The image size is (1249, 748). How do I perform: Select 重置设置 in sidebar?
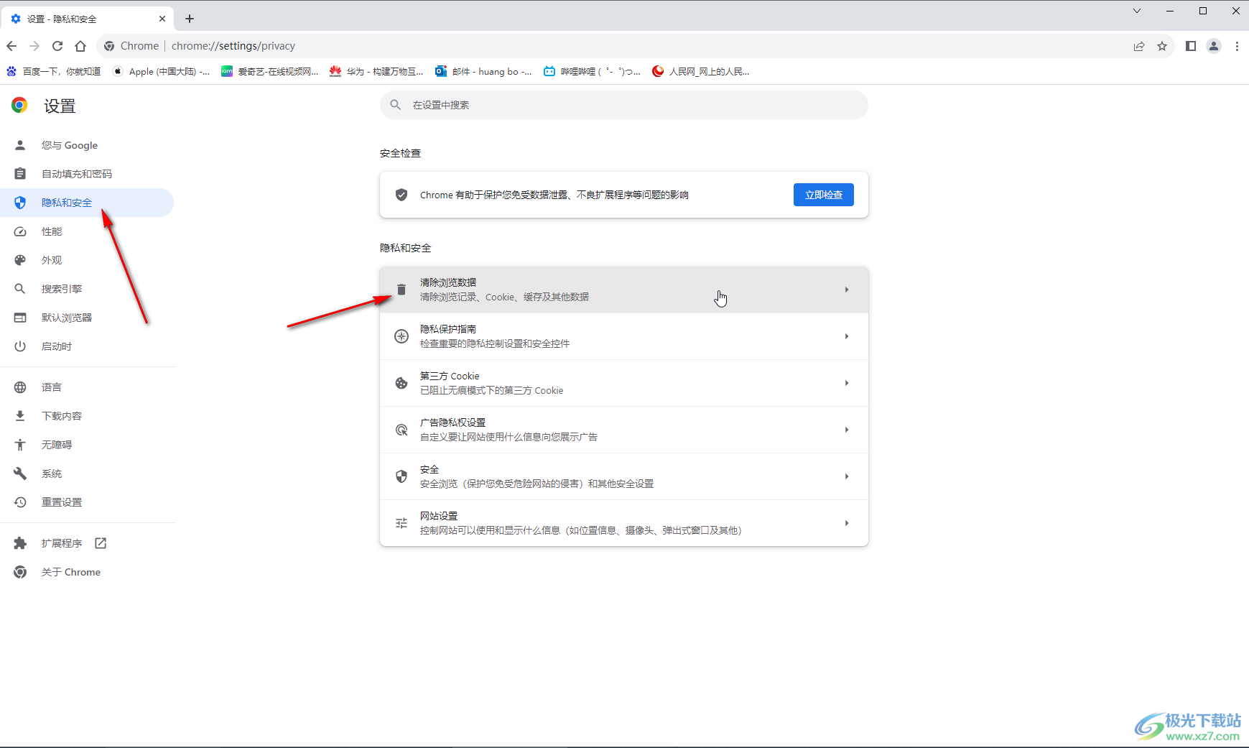tap(87, 502)
